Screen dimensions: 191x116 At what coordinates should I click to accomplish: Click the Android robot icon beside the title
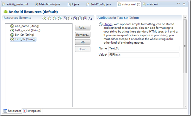click(x=5, y=12)
